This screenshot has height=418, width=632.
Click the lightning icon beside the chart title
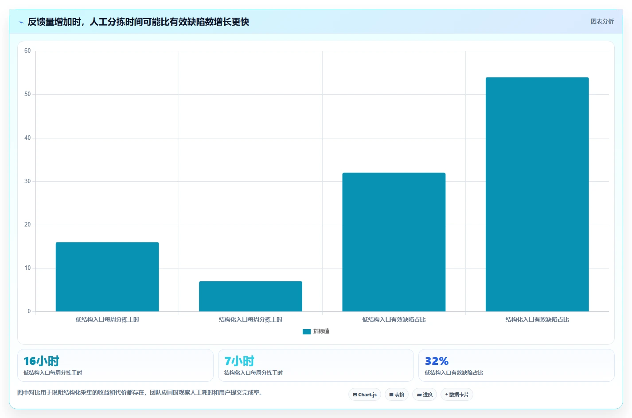pos(21,22)
